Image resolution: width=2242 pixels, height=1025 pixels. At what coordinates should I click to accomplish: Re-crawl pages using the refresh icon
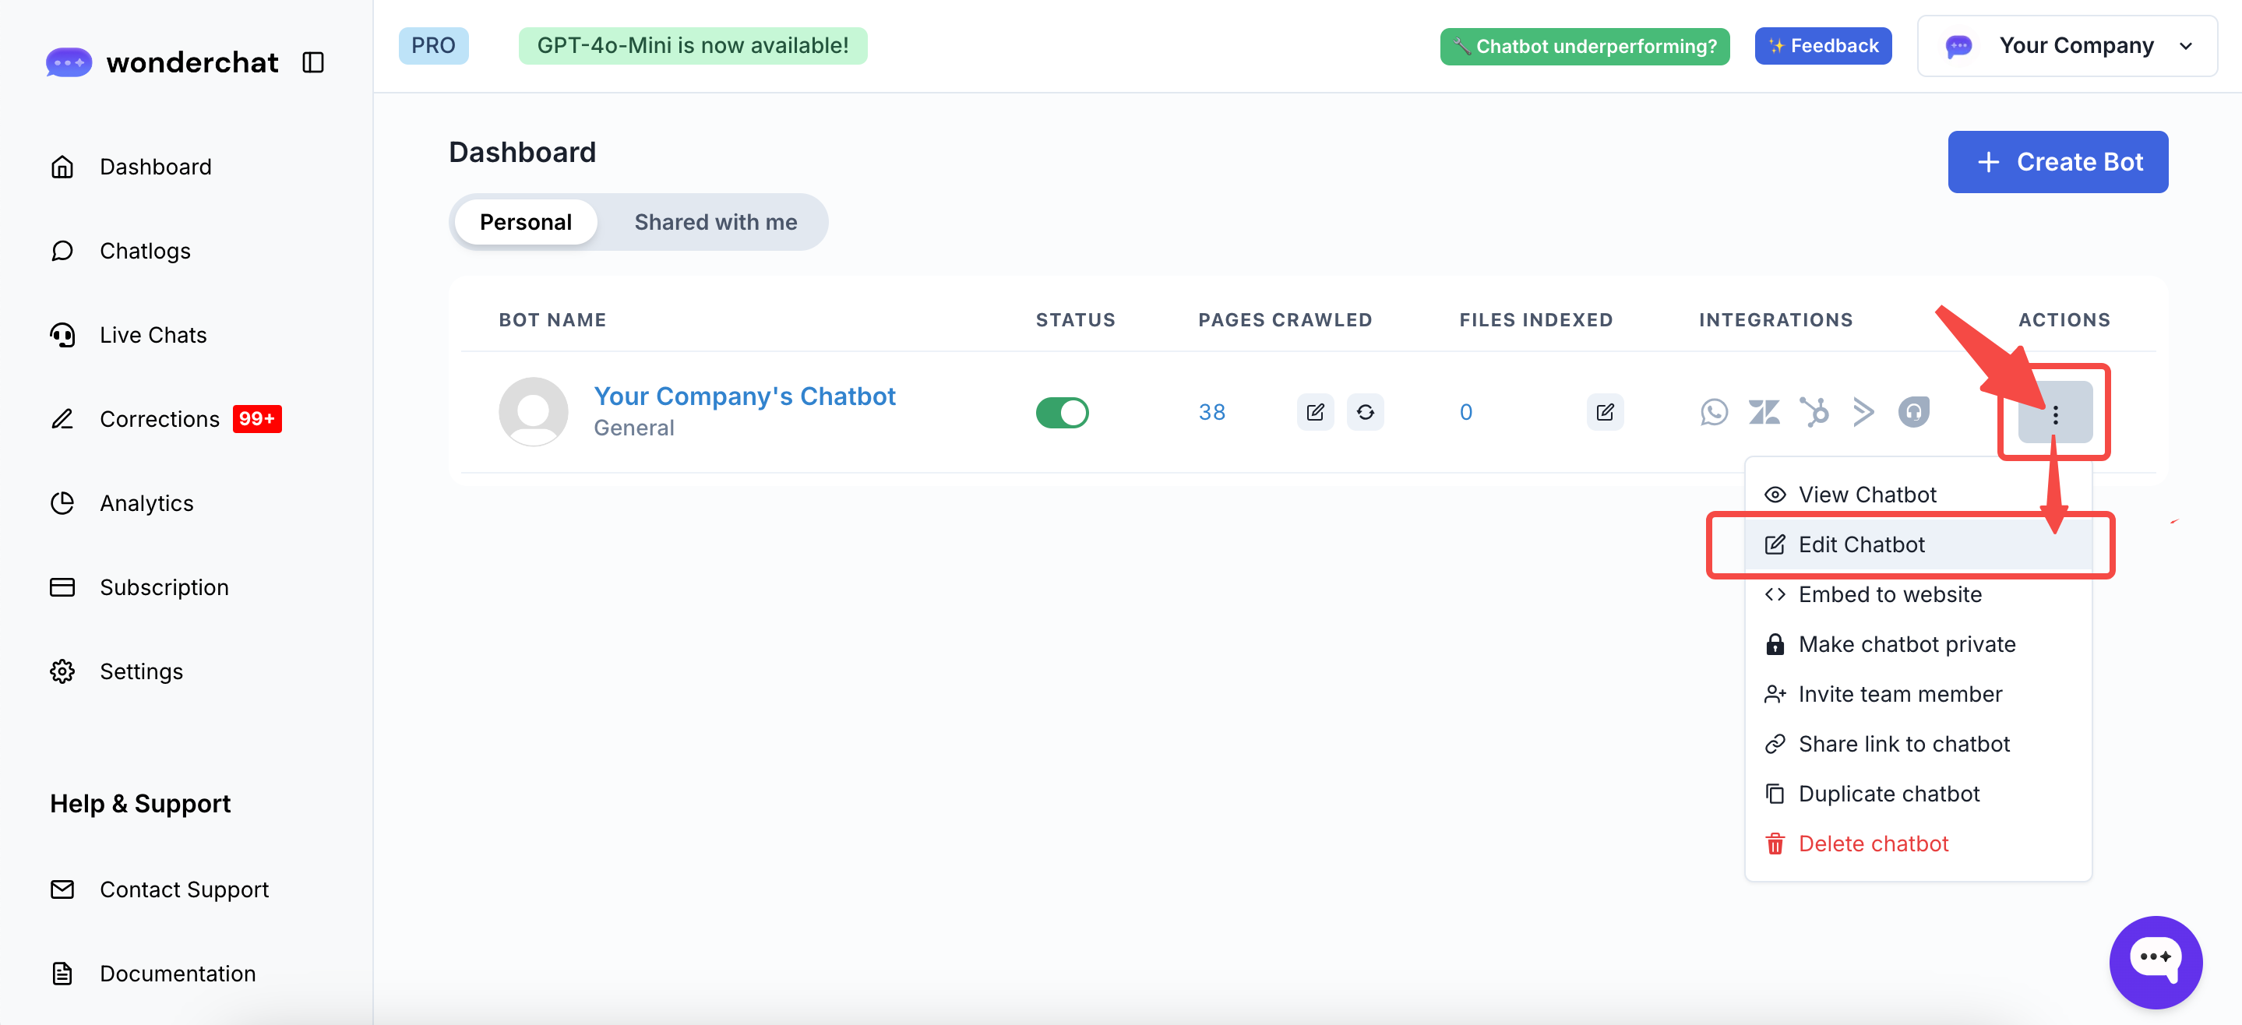[1365, 411]
